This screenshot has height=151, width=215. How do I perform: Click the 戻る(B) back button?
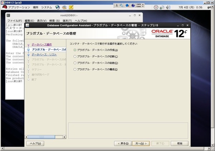point(123,143)
